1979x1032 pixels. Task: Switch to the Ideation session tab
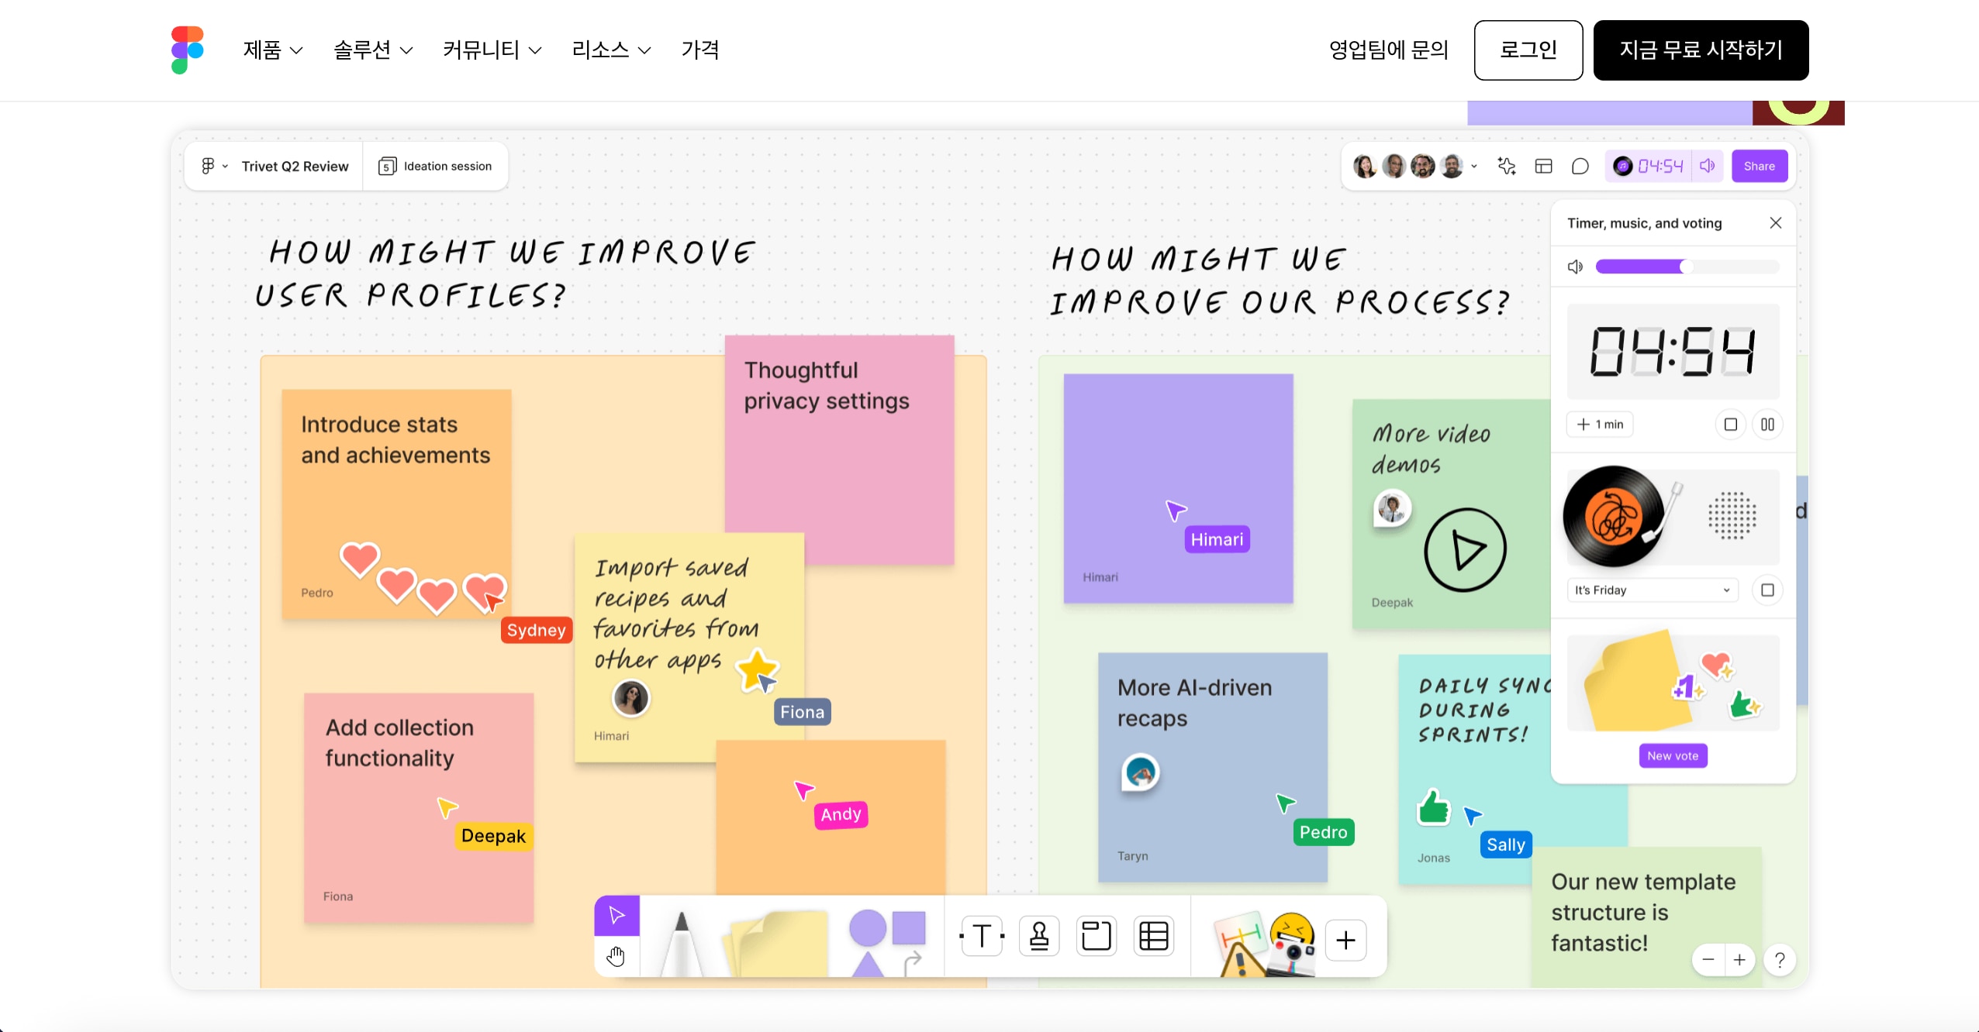pyautogui.click(x=435, y=167)
